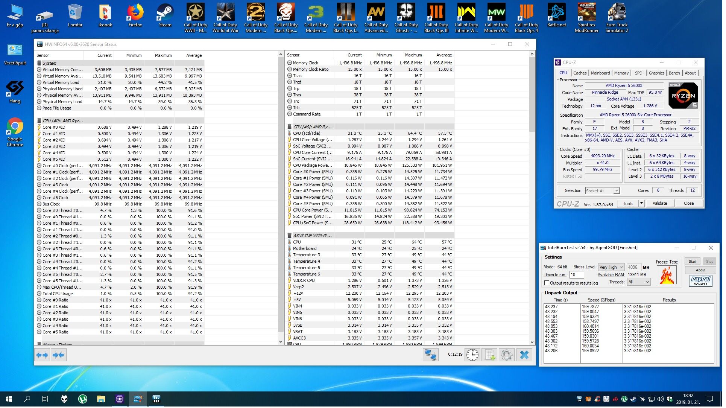Select the CPU Package Power sensor row
The height and width of the screenshot is (408, 726).
(372, 166)
